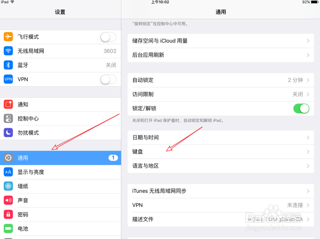
Task: Open the green 电池 battery icon
Action: (x=8, y=228)
